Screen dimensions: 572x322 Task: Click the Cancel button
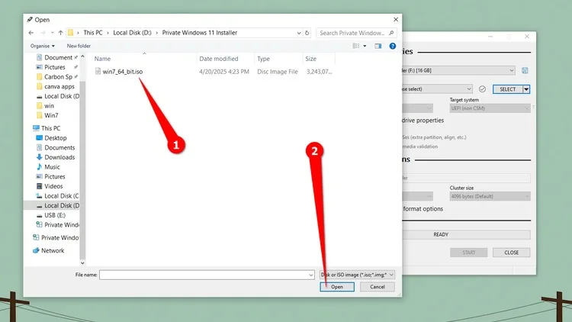378,287
